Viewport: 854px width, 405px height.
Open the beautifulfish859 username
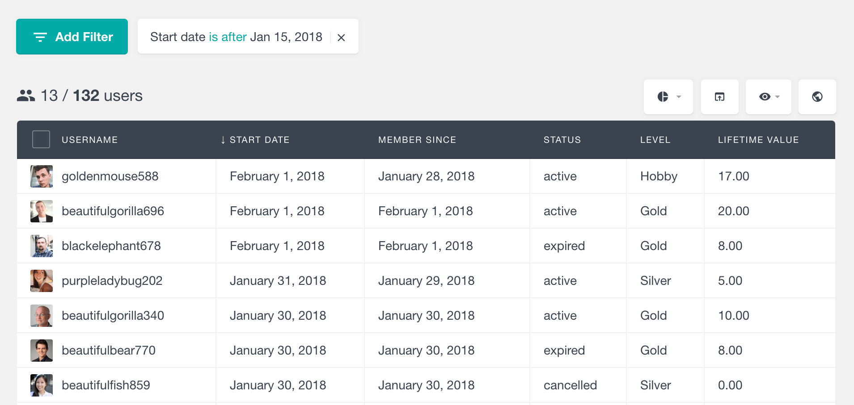point(106,385)
